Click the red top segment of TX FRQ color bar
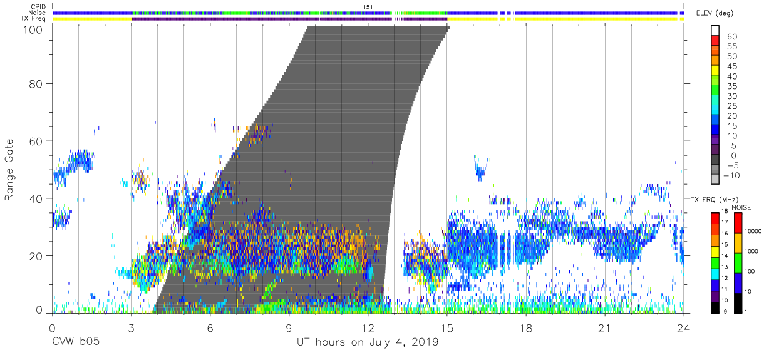The image size is (769, 355). 715,218
